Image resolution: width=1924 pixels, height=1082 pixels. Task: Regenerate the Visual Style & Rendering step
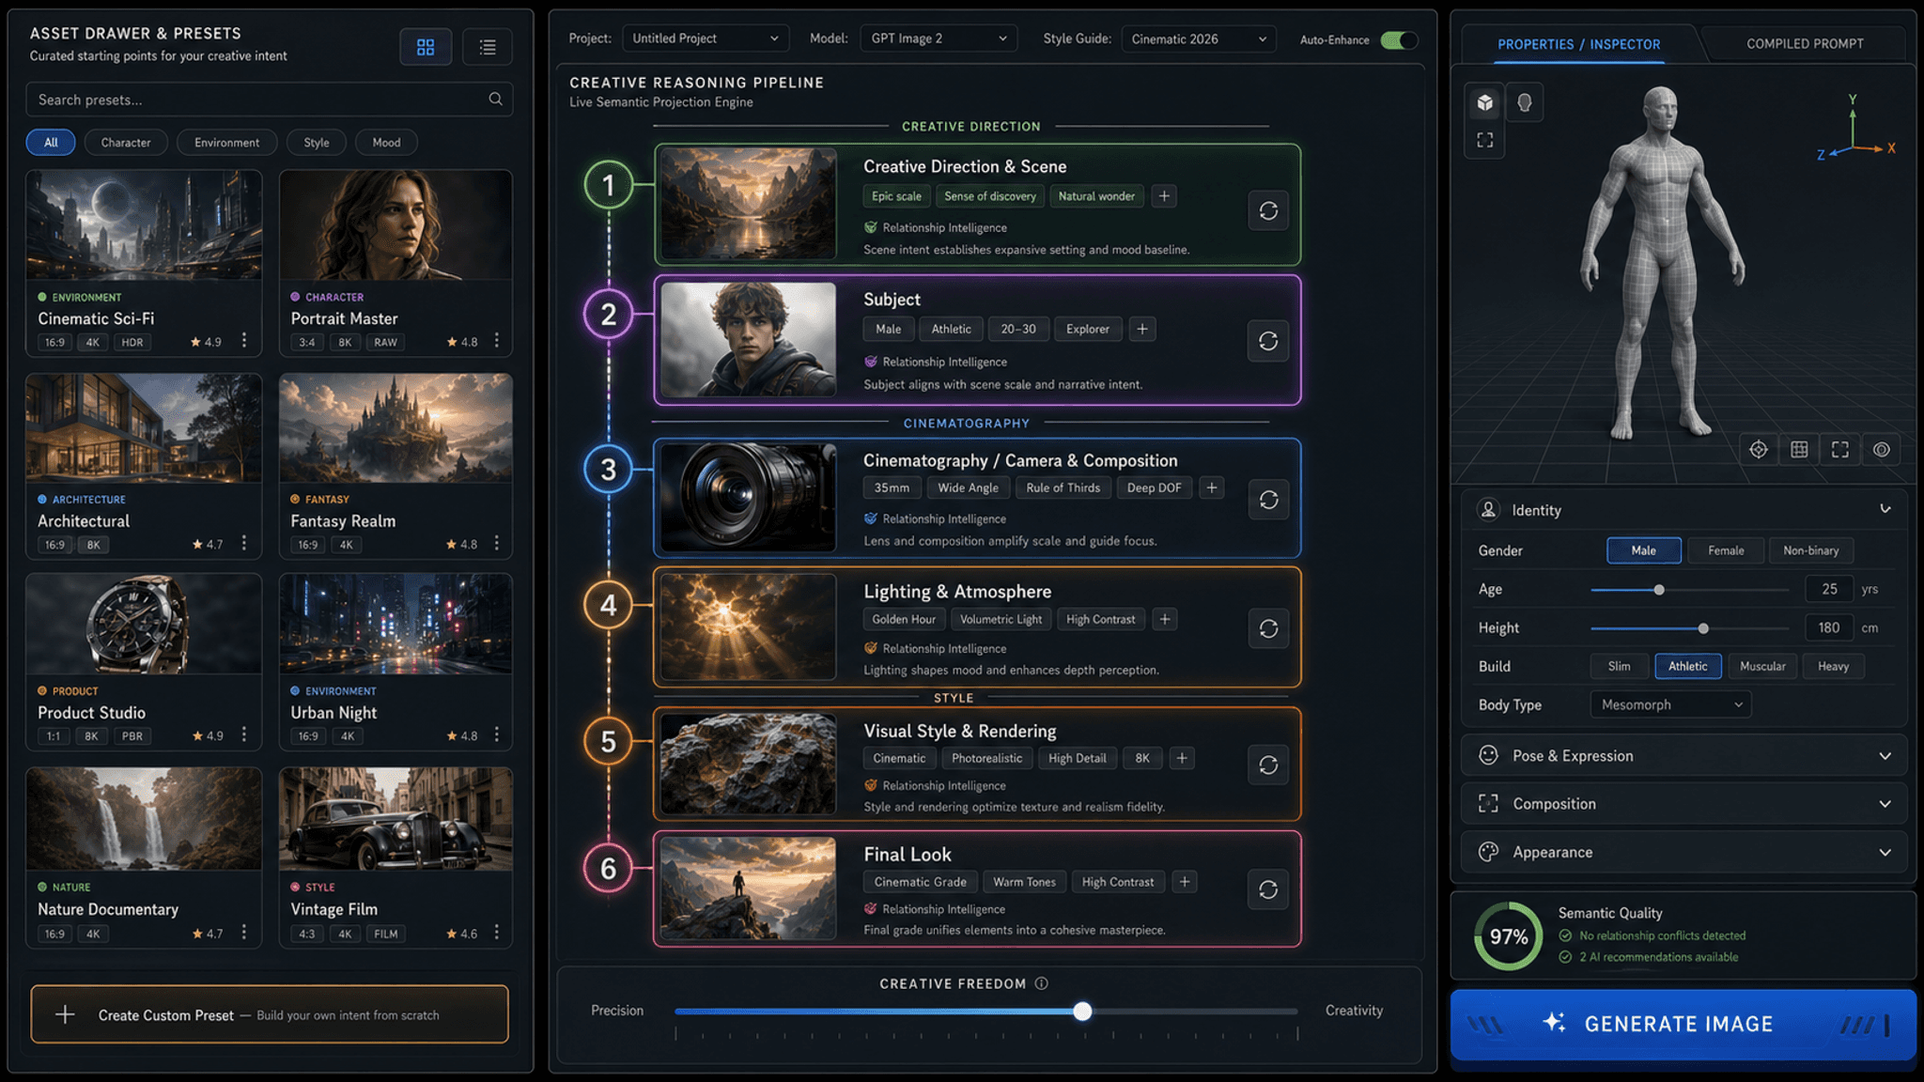1268,765
